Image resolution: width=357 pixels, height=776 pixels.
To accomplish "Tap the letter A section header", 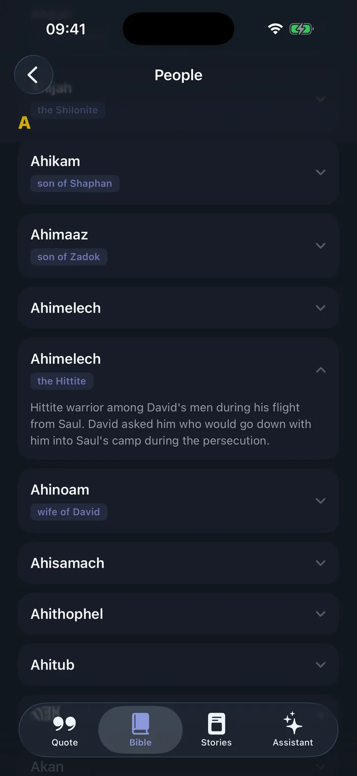I will click(x=24, y=123).
